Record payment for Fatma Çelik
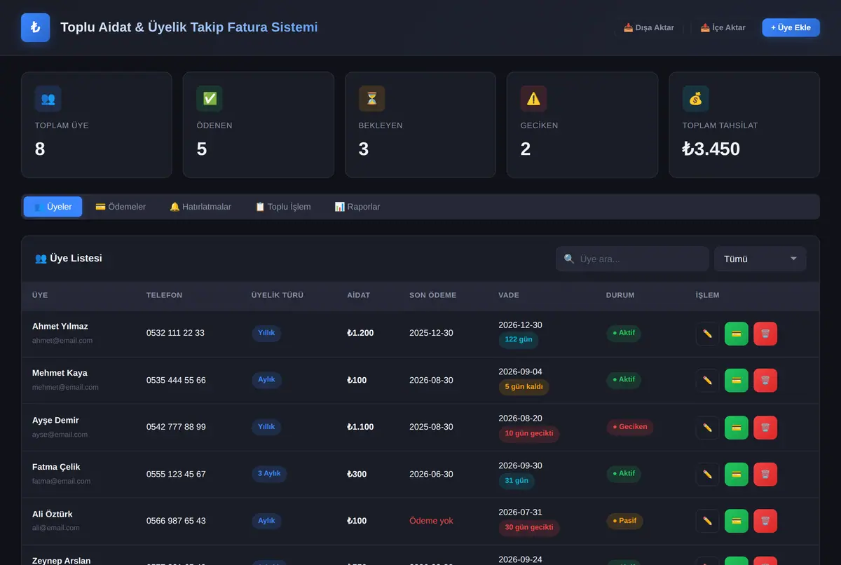The height and width of the screenshot is (565, 841). tap(737, 475)
